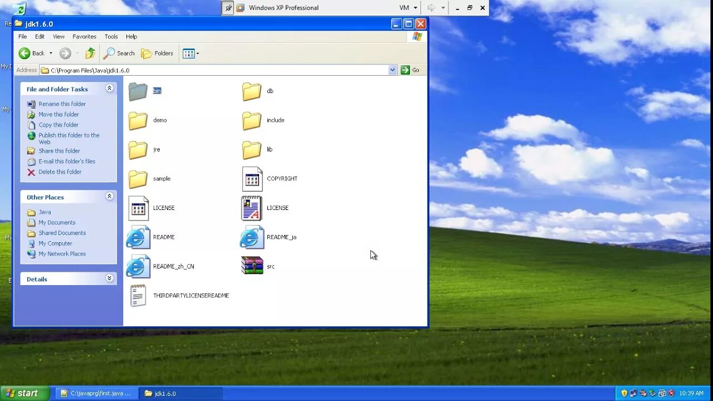This screenshot has height=401, width=713.
Task: Open the db folder icon
Action: pyautogui.click(x=252, y=91)
